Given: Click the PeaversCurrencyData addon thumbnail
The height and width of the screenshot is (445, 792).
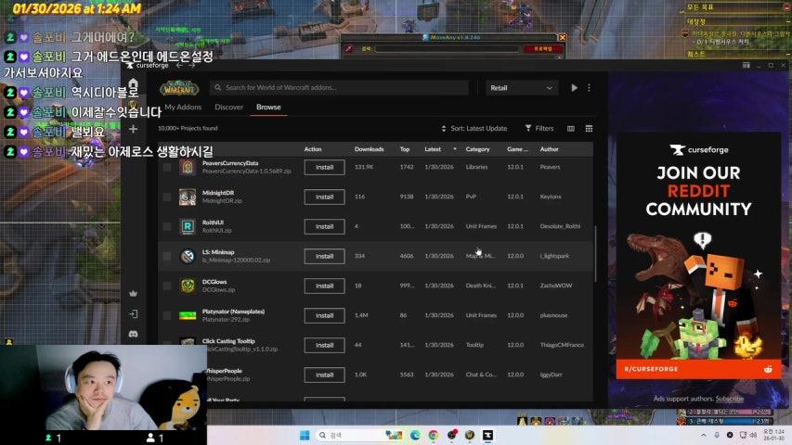Looking at the screenshot, I should pos(188,167).
